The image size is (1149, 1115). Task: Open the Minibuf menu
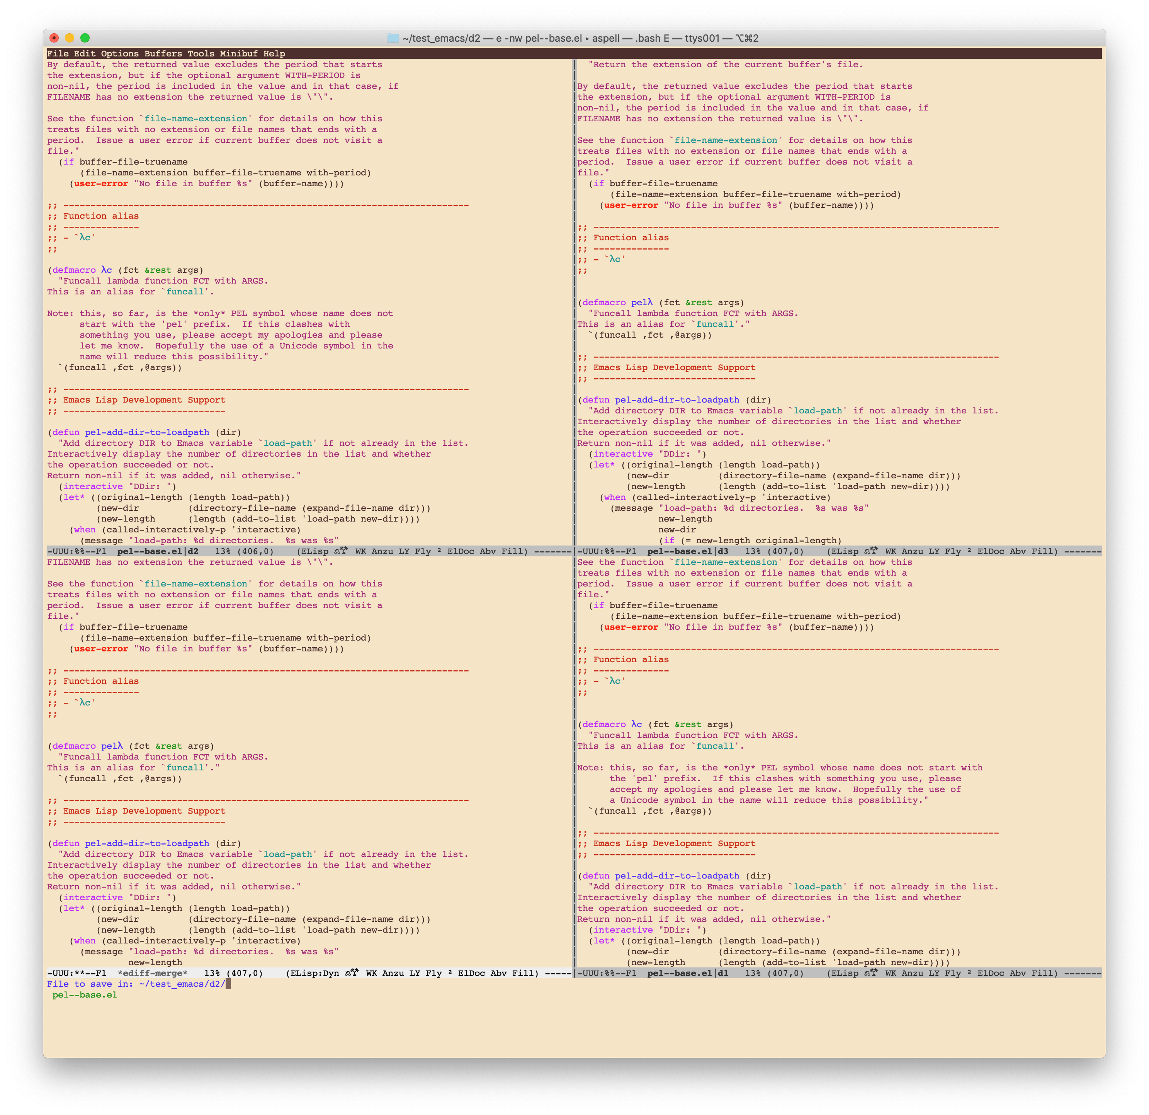pos(239,53)
